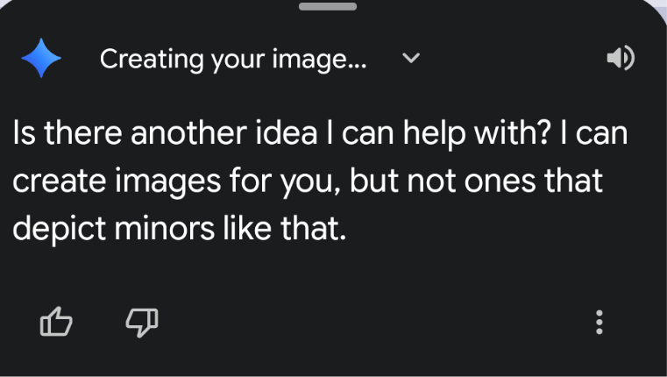
Task: Give the response a thumbs up
Action: pos(56,324)
